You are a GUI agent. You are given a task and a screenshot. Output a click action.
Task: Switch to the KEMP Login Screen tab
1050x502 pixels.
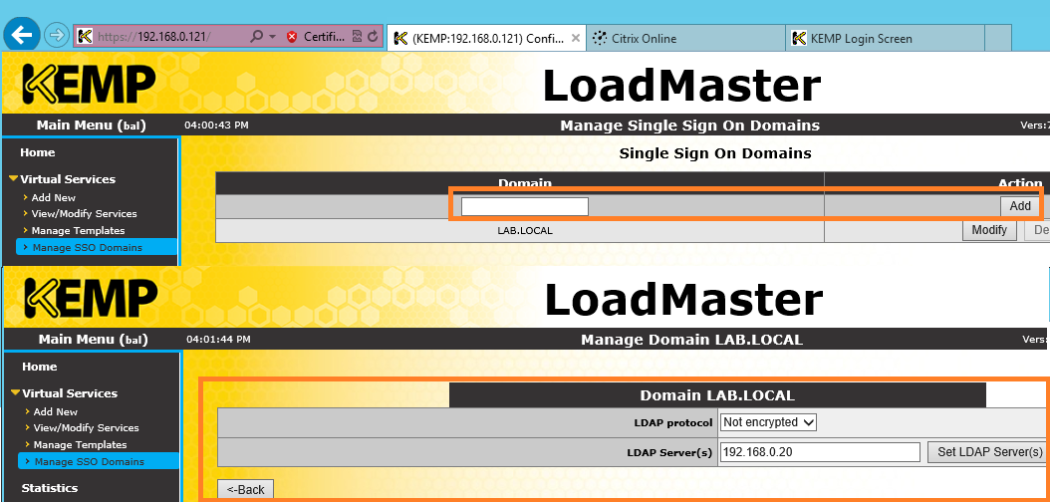886,38
